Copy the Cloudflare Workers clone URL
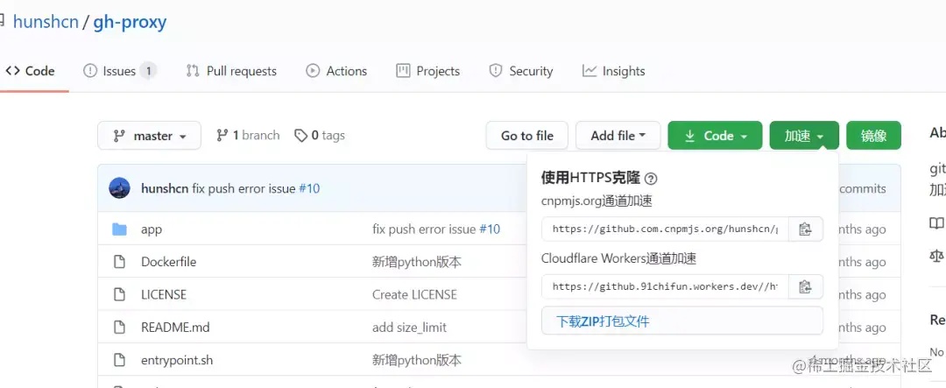The image size is (946, 388). click(805, 286)
